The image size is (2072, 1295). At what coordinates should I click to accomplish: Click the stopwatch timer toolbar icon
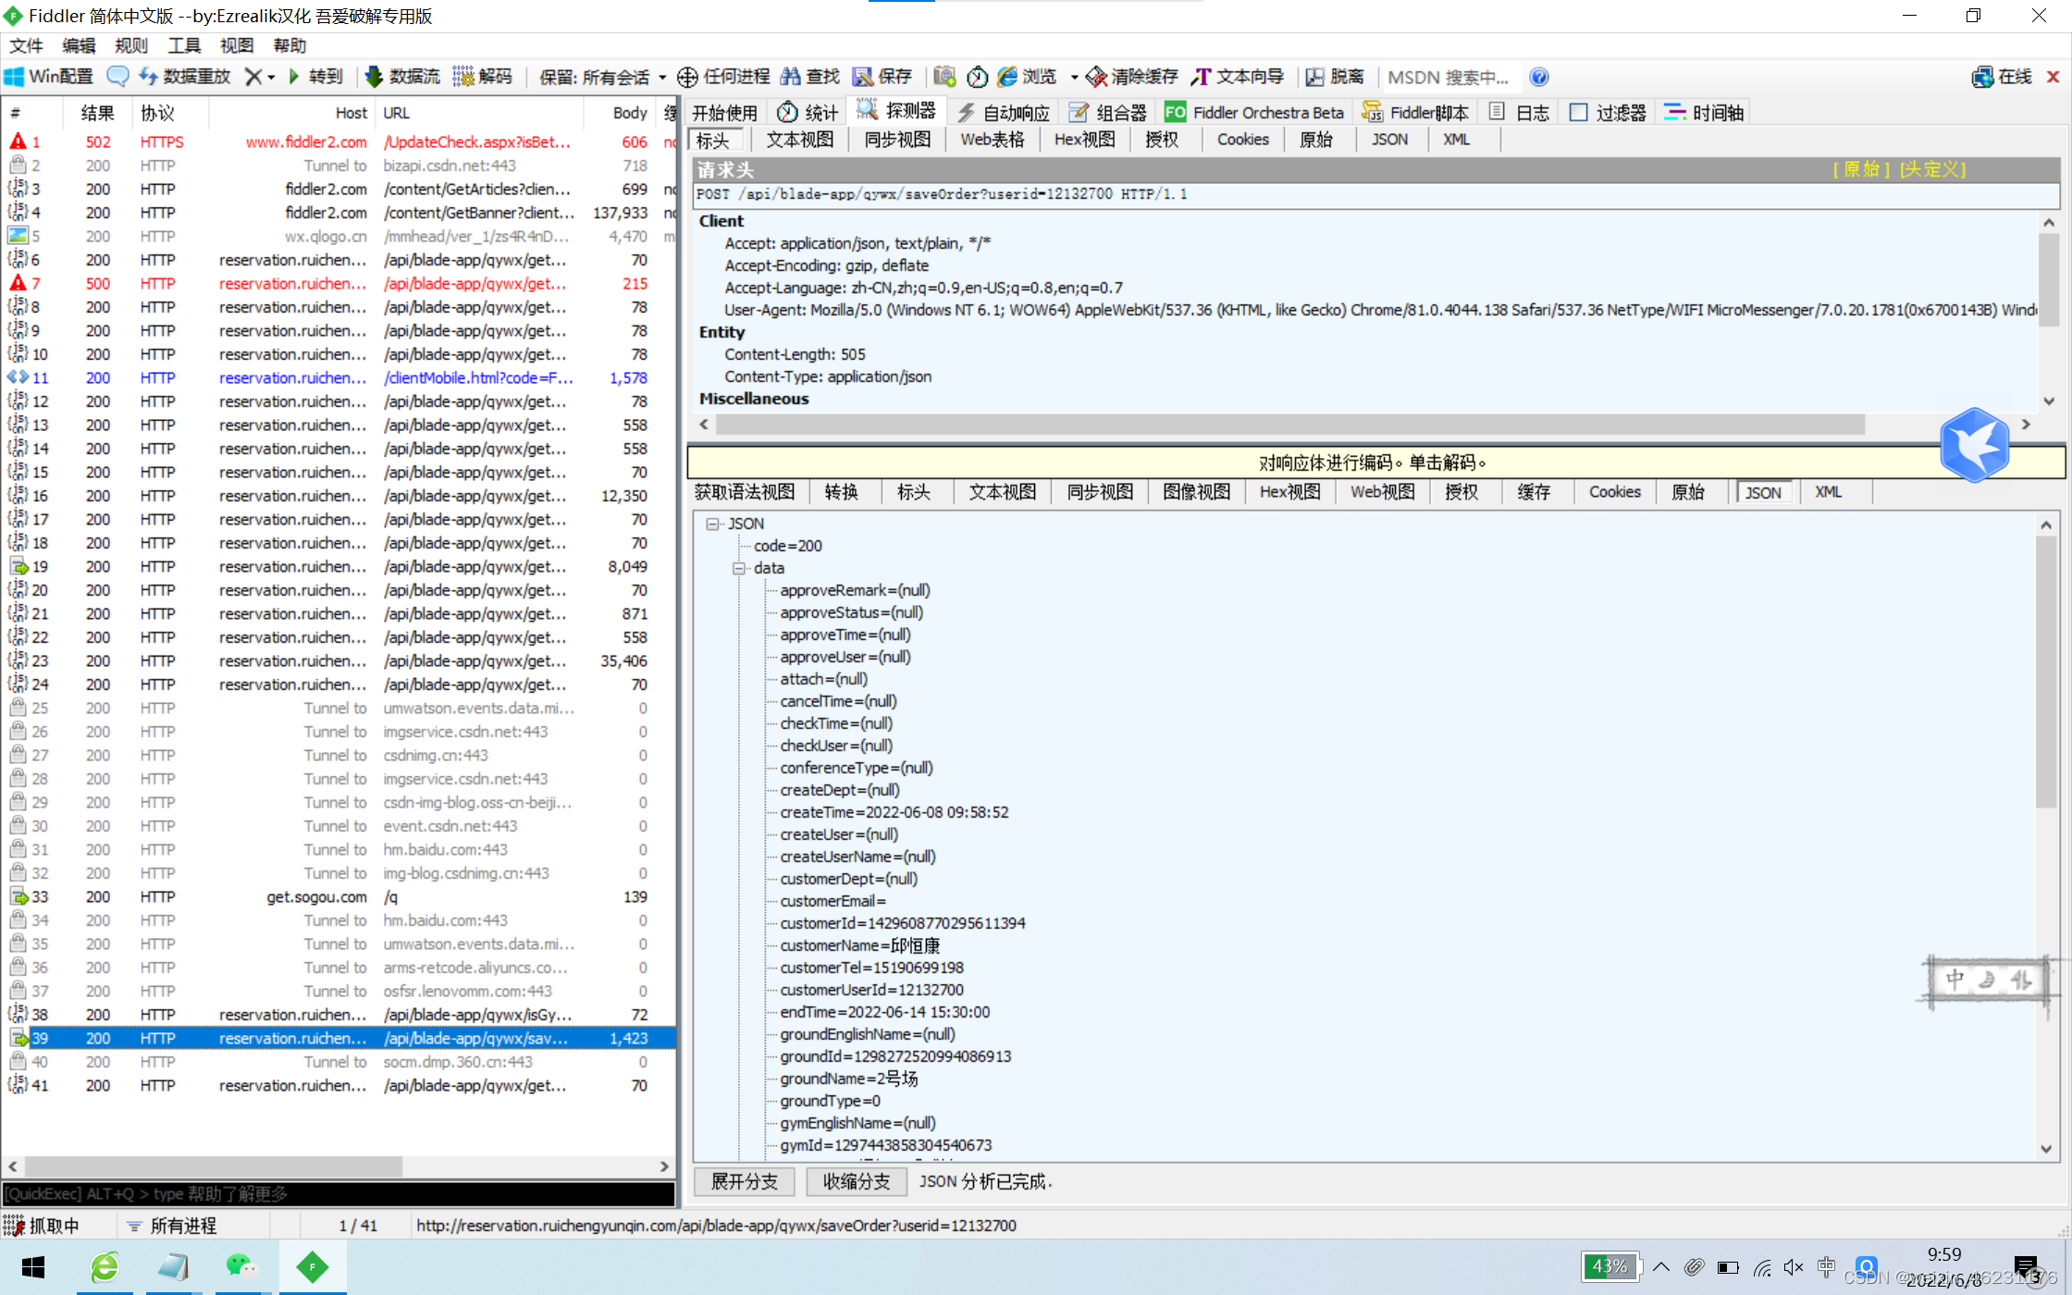click(978, 77)
